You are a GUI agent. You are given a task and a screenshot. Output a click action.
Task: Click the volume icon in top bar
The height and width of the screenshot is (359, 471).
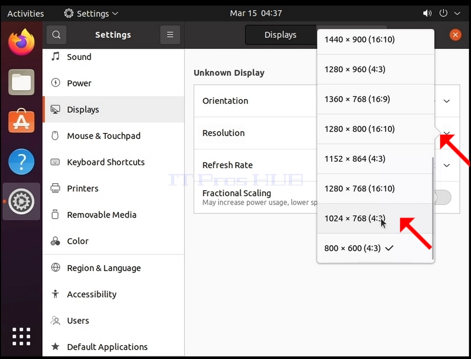[x=427, y=13]
